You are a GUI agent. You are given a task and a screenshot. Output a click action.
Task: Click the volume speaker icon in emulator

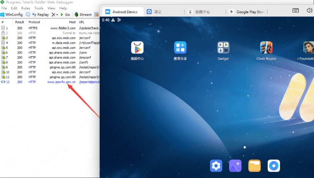[x=309, y=11]
